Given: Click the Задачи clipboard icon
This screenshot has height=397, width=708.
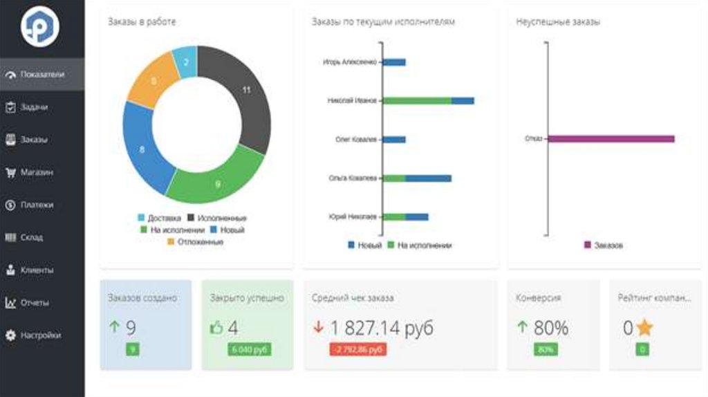Looking at the screenshot, I should coord(10,107).
